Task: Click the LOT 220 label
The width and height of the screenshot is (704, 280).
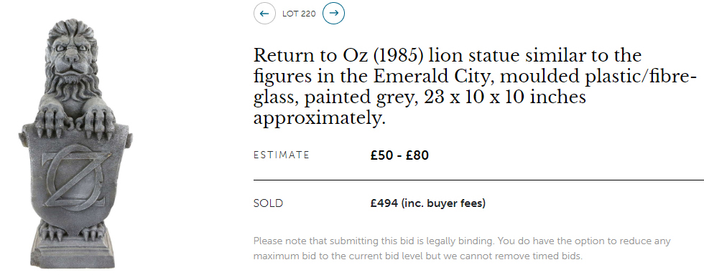Action: (x=299, y=14)
